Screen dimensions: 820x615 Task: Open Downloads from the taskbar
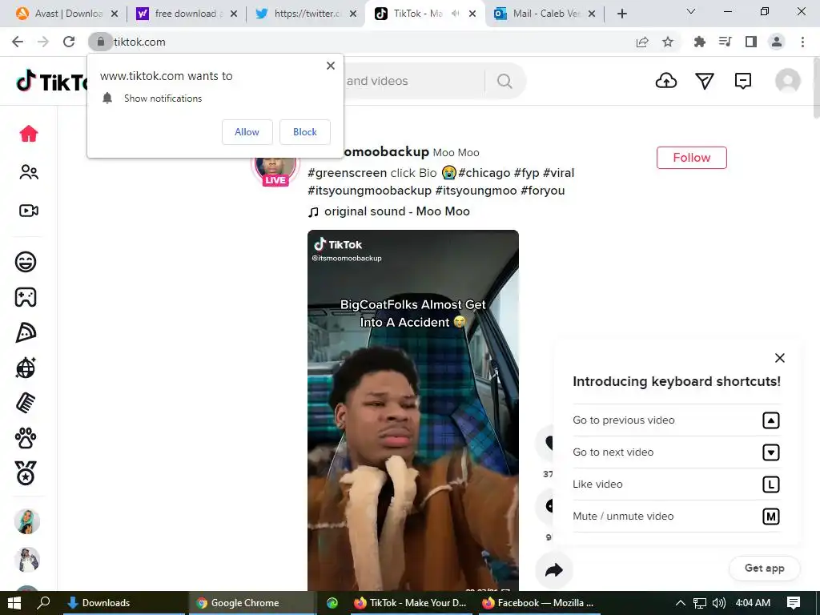pyautogui.click(x=124, y=603)
